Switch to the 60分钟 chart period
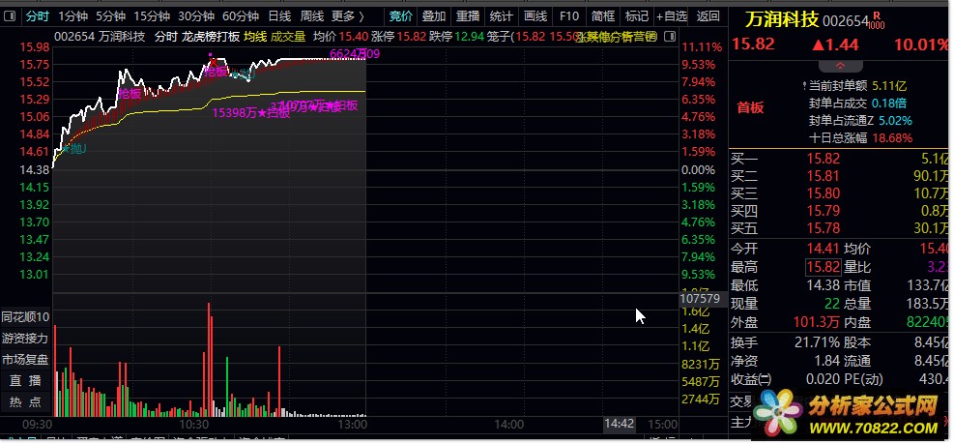954x444 pixels. coord(240,16)
